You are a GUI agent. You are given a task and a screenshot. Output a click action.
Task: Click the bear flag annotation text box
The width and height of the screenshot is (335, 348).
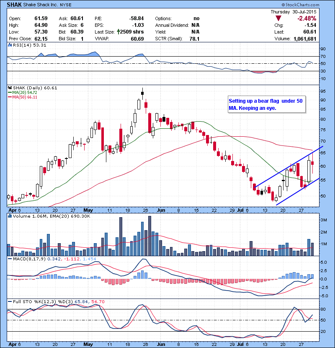(x=267, y=104)
